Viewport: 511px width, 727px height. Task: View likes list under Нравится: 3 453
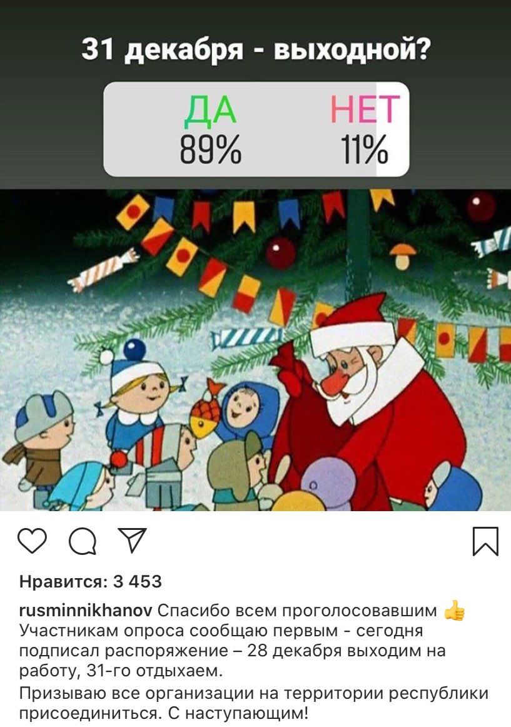pos(91,581)
